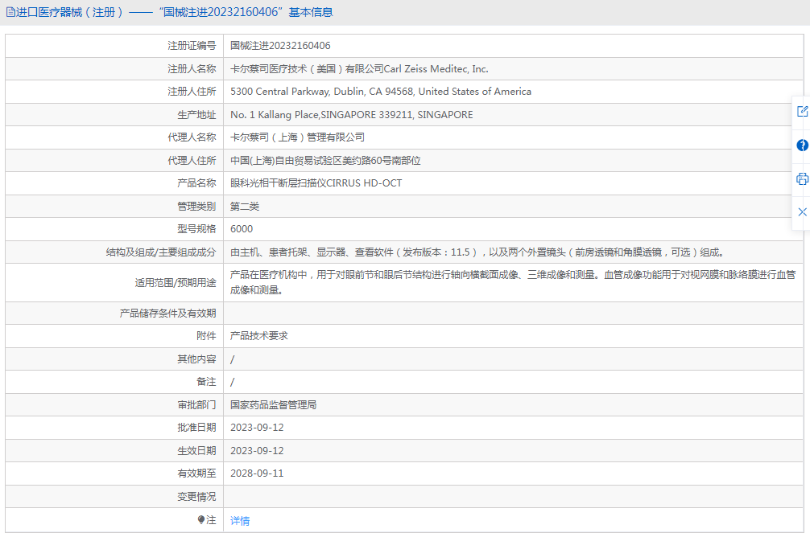
Task: Open the help question-mark icon
Action: tap(802, 146)
